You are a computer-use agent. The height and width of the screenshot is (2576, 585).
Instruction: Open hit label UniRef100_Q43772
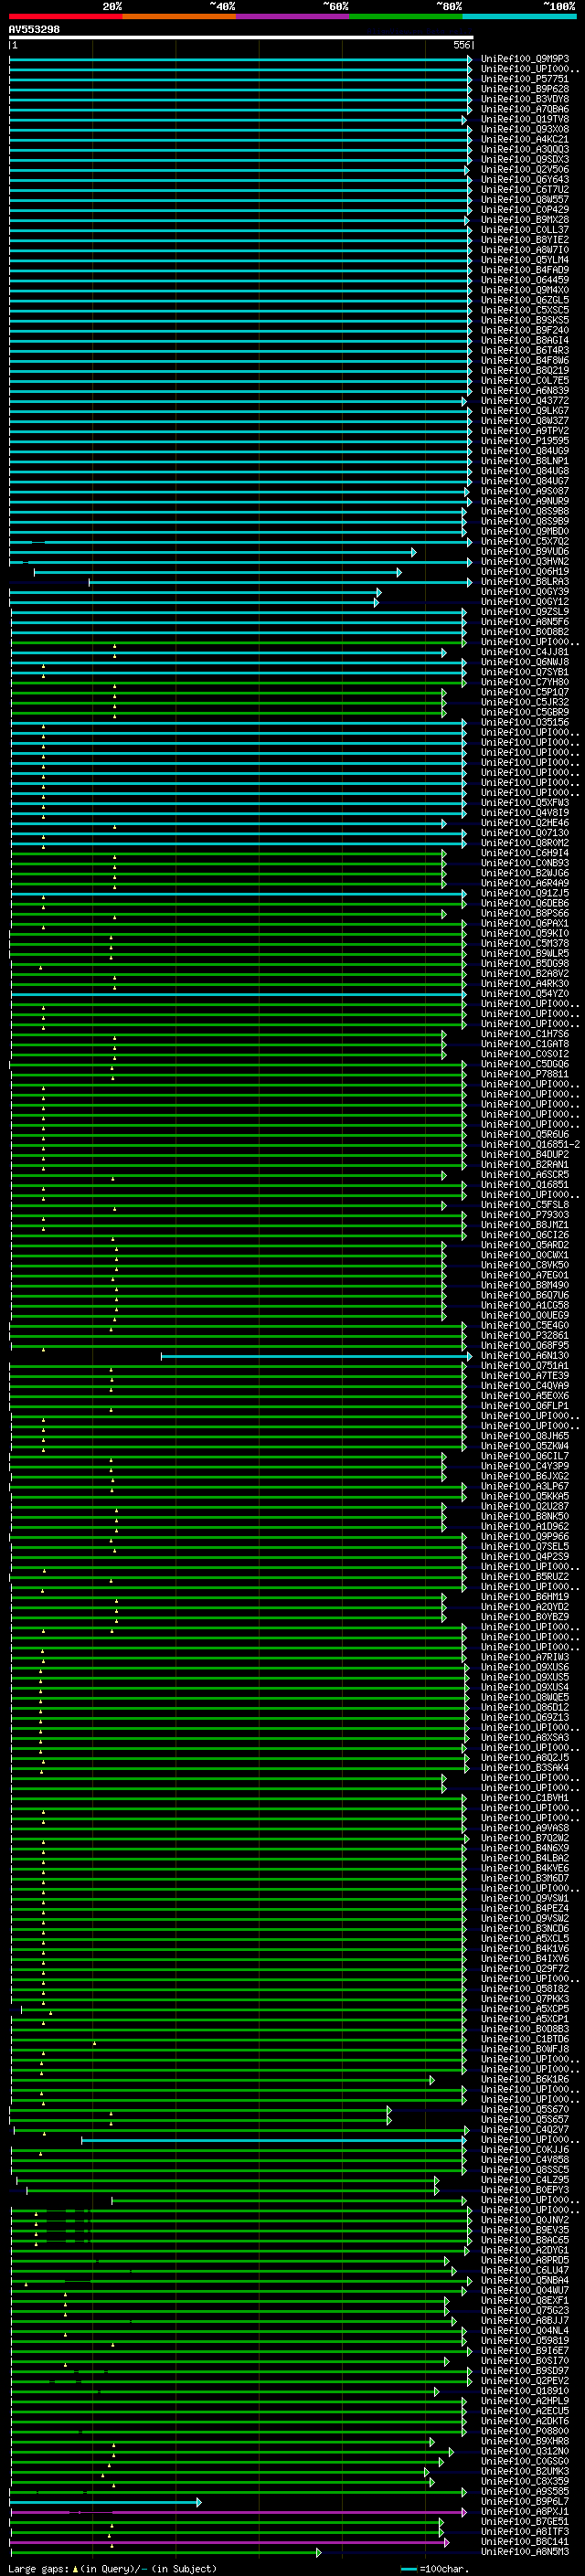coord(525,401)
